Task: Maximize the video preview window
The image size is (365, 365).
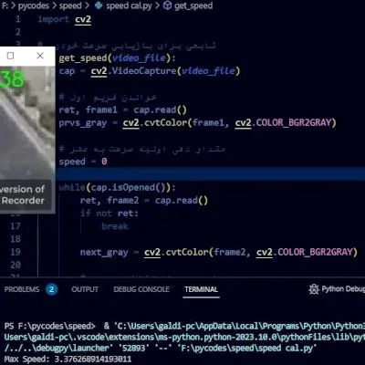Action: point(11,56)
